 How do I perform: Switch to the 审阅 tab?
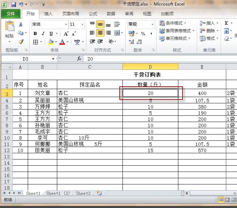pos(129,14)
